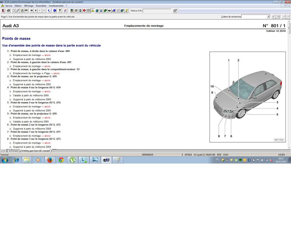Jump to the last page using the toolbar
The image size is (291, 250).
[x=44, y=11]
